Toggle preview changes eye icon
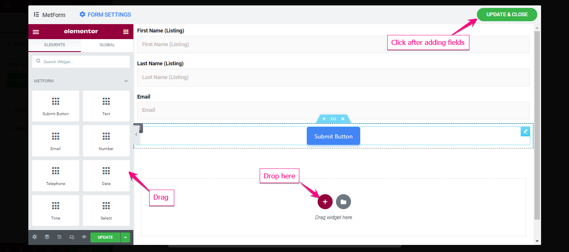Viewport: 569px width, 252px height. [x=84, y=237]
